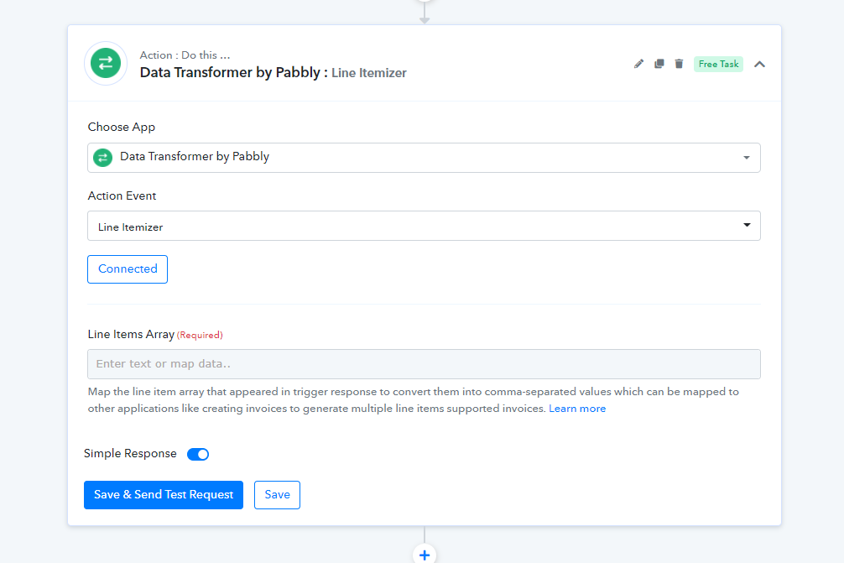Collapse the action panel with the chevron
The height and width of the screenshot is (563, 844).
coord(759,64)
